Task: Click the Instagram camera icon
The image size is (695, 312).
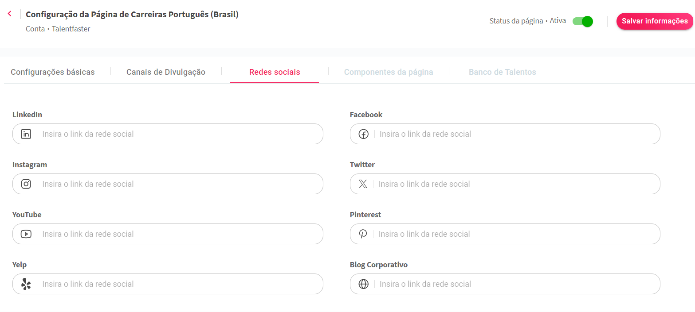Action: (26, 184)
